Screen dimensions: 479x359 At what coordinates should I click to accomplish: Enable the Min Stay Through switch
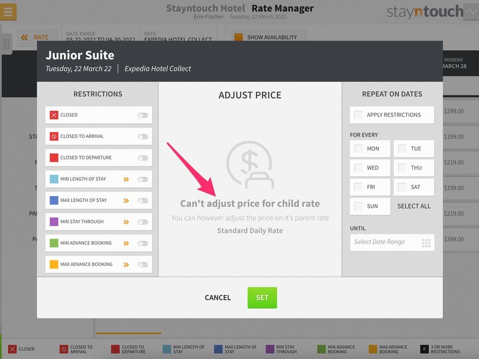pos(143,222)
